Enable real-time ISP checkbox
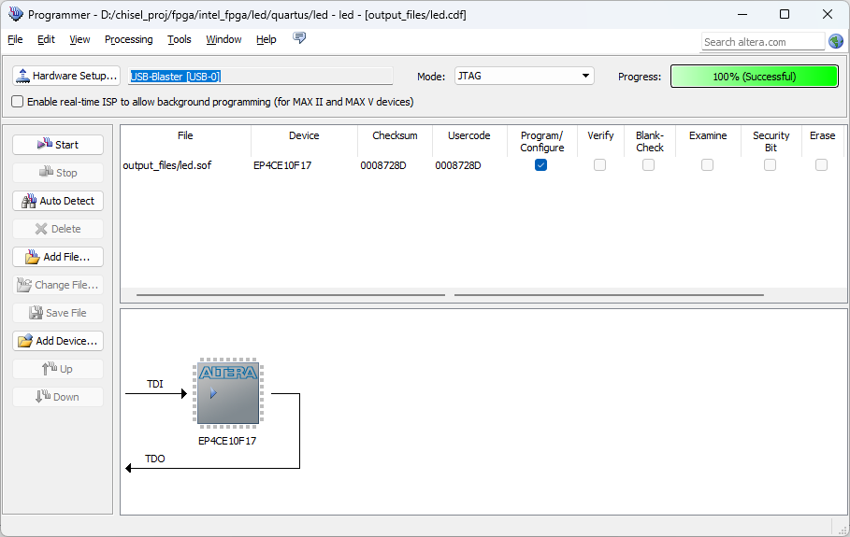Screen dimensions: 850x537 (18, 102)
